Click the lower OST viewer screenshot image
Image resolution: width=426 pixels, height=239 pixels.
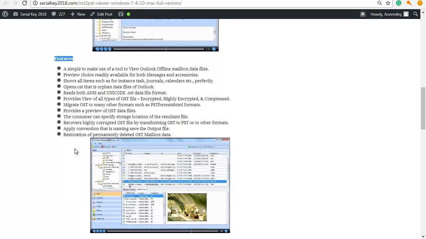coord(160,185)
